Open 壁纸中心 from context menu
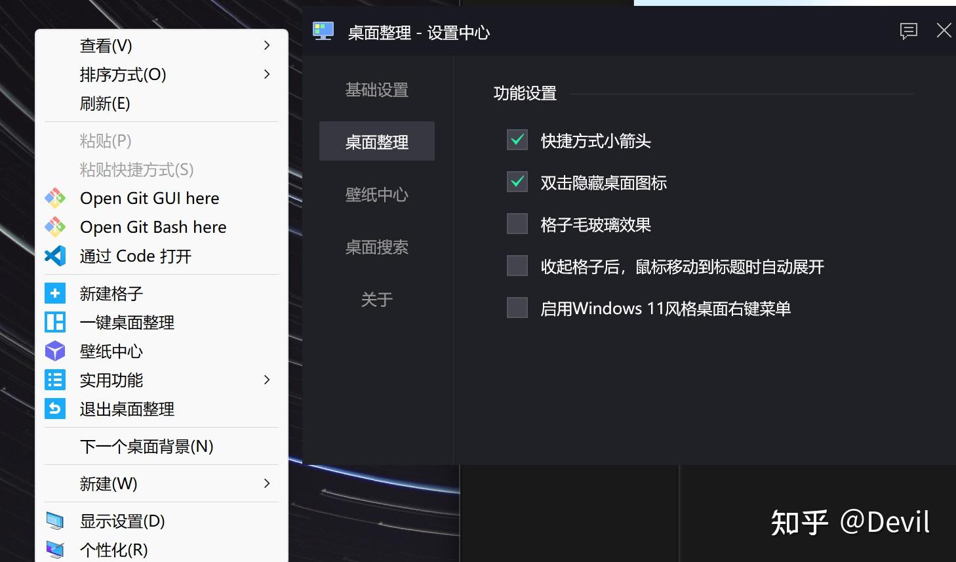The height and width of the screenshot is (562, 956). (161, 351)
